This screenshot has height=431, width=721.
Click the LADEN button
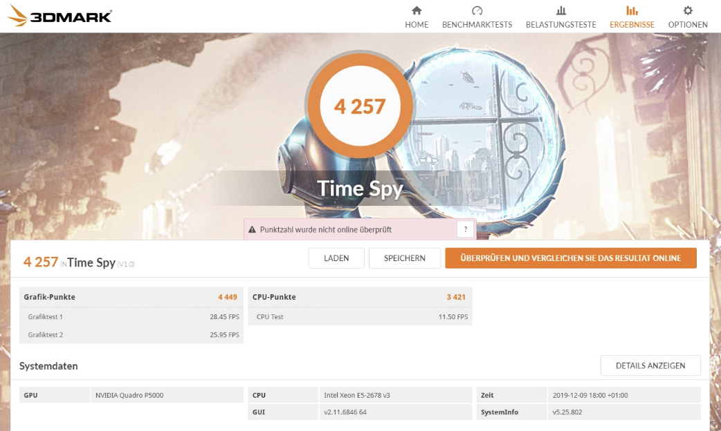(x=336, y=258)
